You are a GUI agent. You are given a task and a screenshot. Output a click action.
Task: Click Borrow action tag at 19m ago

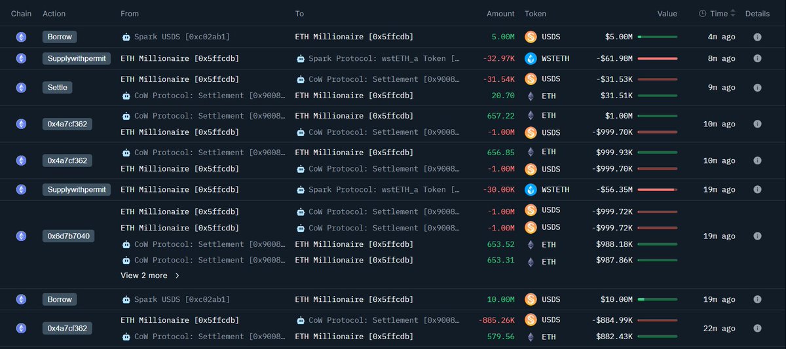click(x=60, y=299)
